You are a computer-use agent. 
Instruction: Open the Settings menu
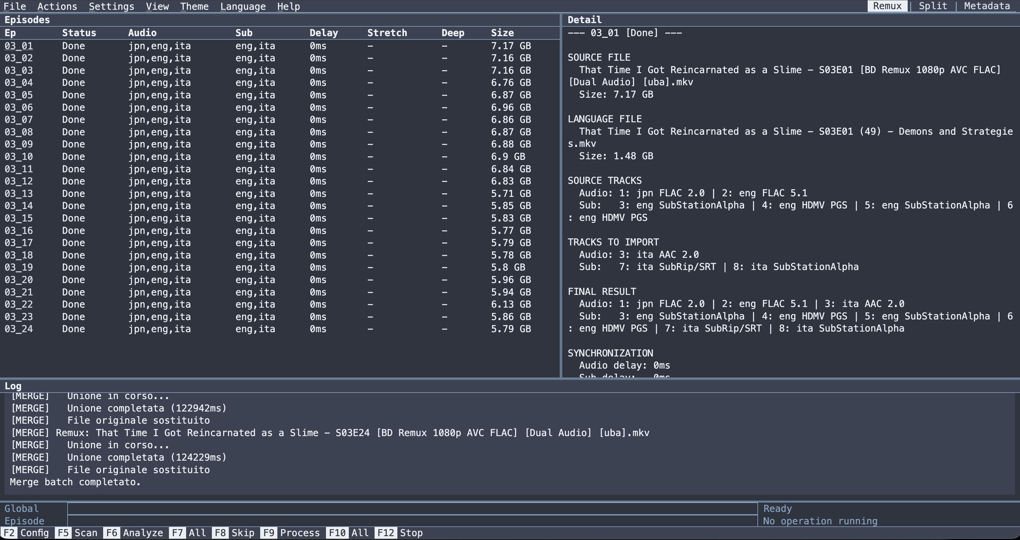tap(111, 6)
